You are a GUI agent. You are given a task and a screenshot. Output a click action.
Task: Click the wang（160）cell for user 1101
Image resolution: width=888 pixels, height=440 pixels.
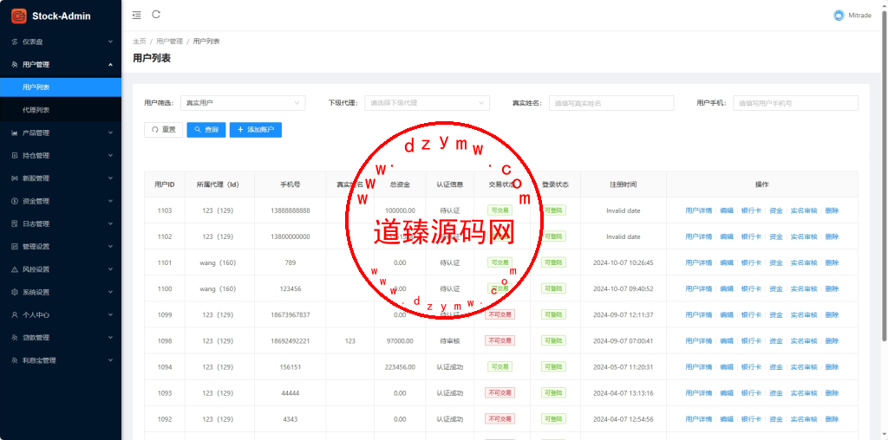pyautogui.click(x=218, y=262)
